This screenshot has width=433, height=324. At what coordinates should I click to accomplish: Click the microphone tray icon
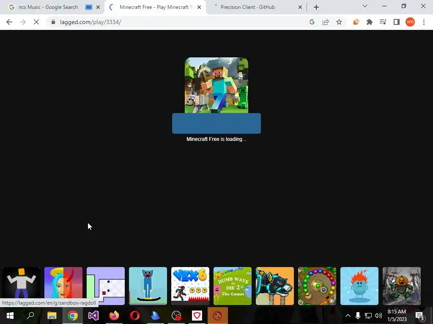[x=358, y=316]
